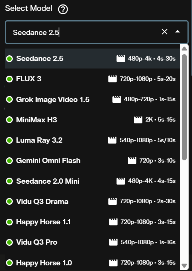The width and height of the screenshot is (192, 271).
Task: Click the green status dot beside Vidu Q3 Pro
Action: point(9,242)
